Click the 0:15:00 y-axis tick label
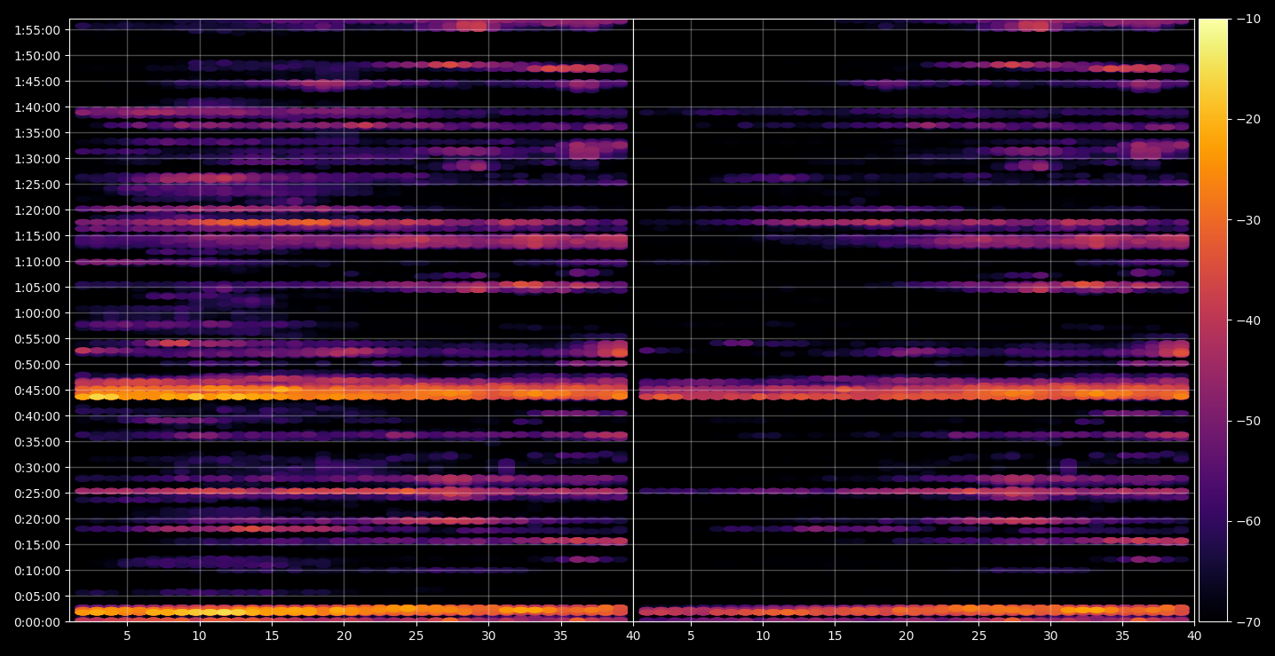This screenshot has height=656, width=1275. point(37,544)
